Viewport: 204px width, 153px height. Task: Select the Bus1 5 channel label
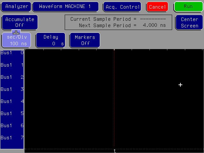12,113
